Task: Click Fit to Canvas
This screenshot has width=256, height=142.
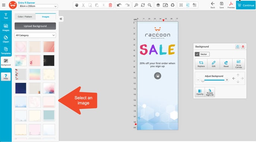Action: 239,64
